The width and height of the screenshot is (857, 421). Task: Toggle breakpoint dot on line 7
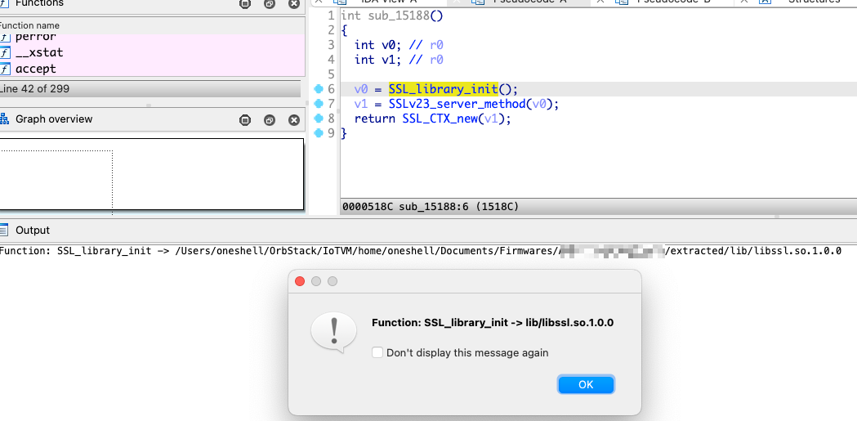click(319, 104)
